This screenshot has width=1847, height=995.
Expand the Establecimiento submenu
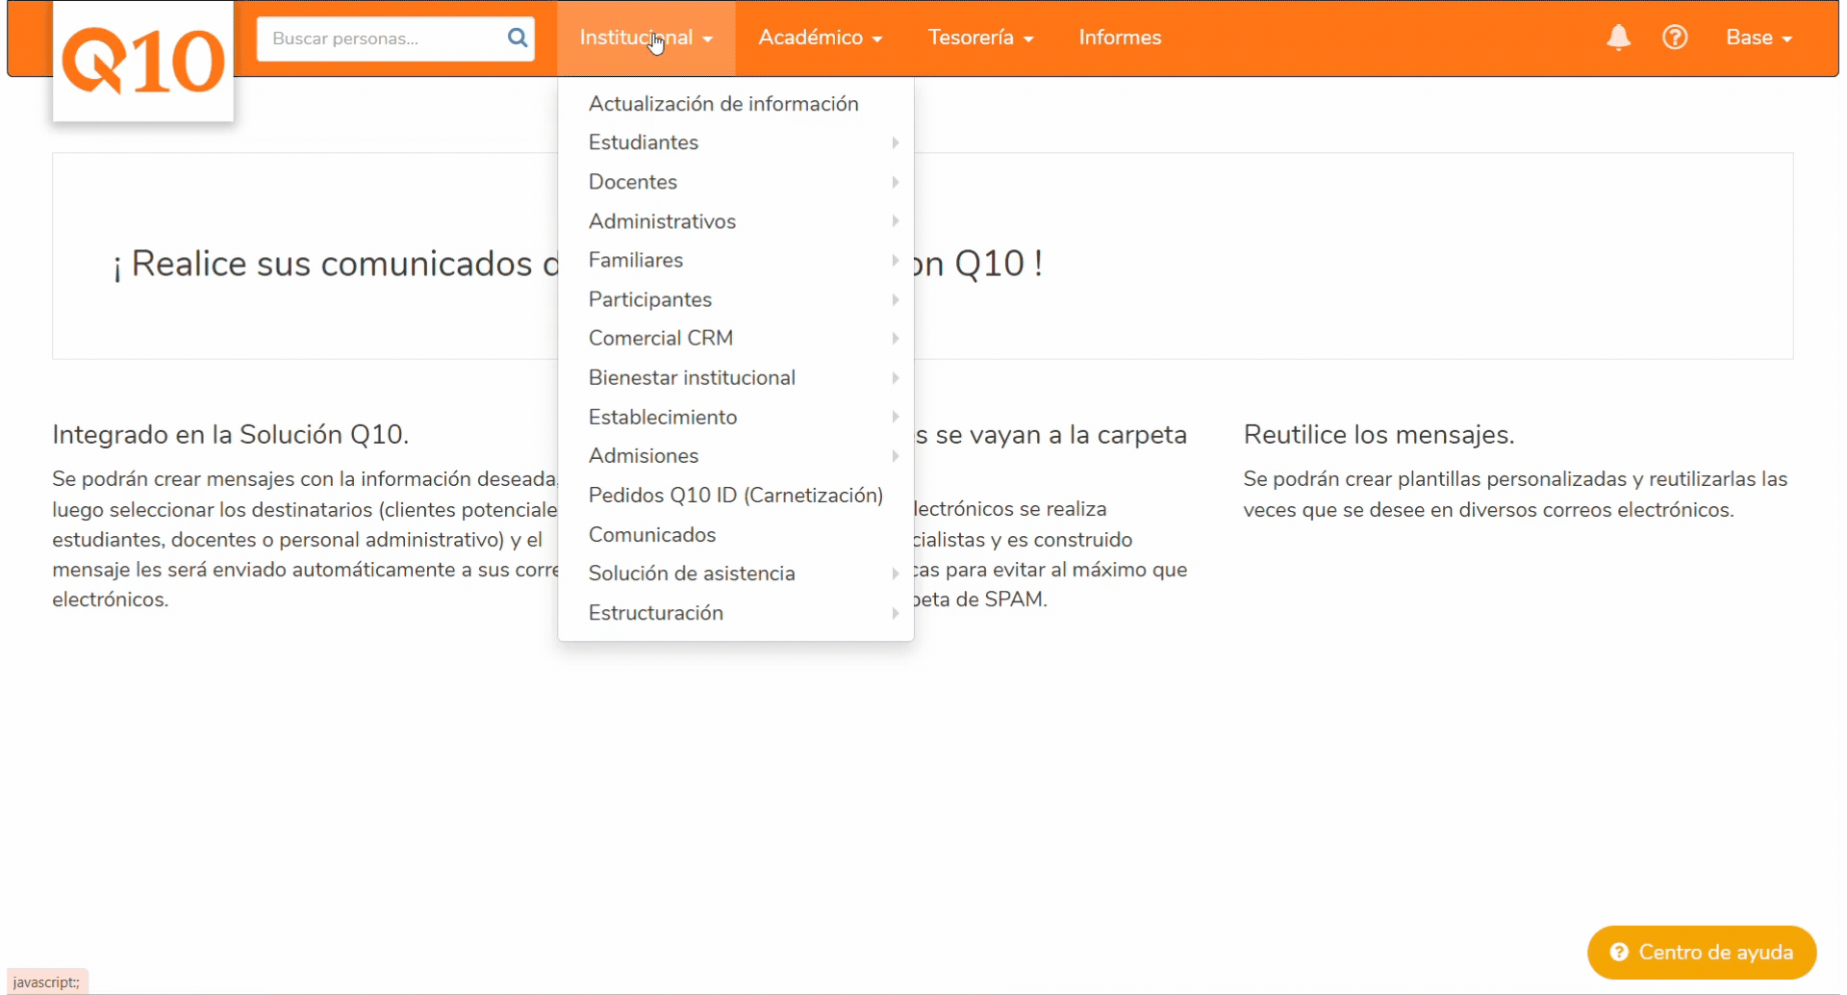[735, 417]
